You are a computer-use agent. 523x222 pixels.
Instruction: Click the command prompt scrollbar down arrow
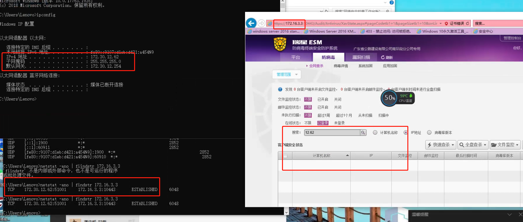286,212
